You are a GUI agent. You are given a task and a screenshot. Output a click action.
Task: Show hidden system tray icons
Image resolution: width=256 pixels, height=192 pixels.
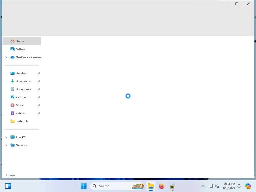(203, 186)
